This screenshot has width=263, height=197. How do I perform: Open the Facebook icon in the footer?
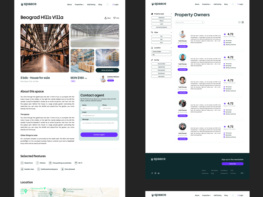point(152,173)
